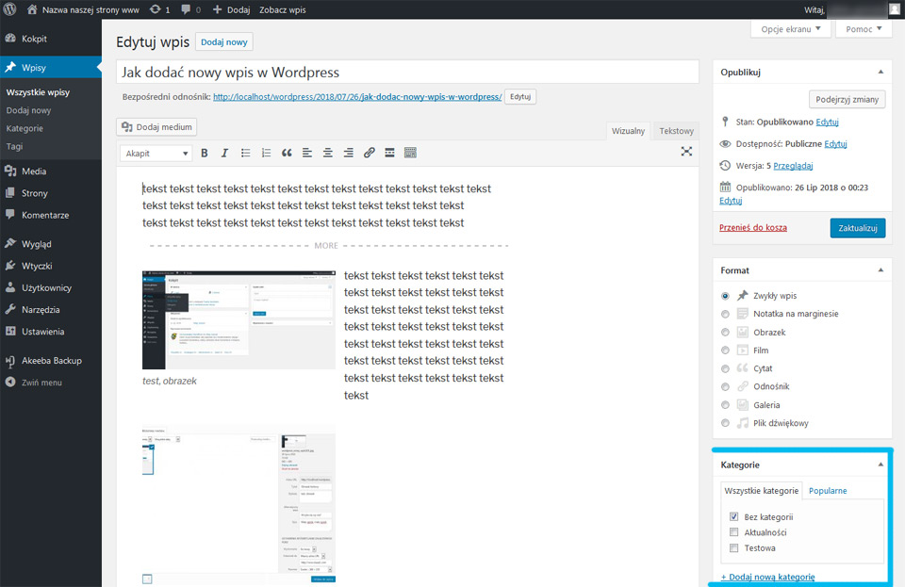Image resolution: width=905 pixels, height=587 pixels.
Task: Toggle italic formatting in editor toolbar
Action: click(224, 153)
